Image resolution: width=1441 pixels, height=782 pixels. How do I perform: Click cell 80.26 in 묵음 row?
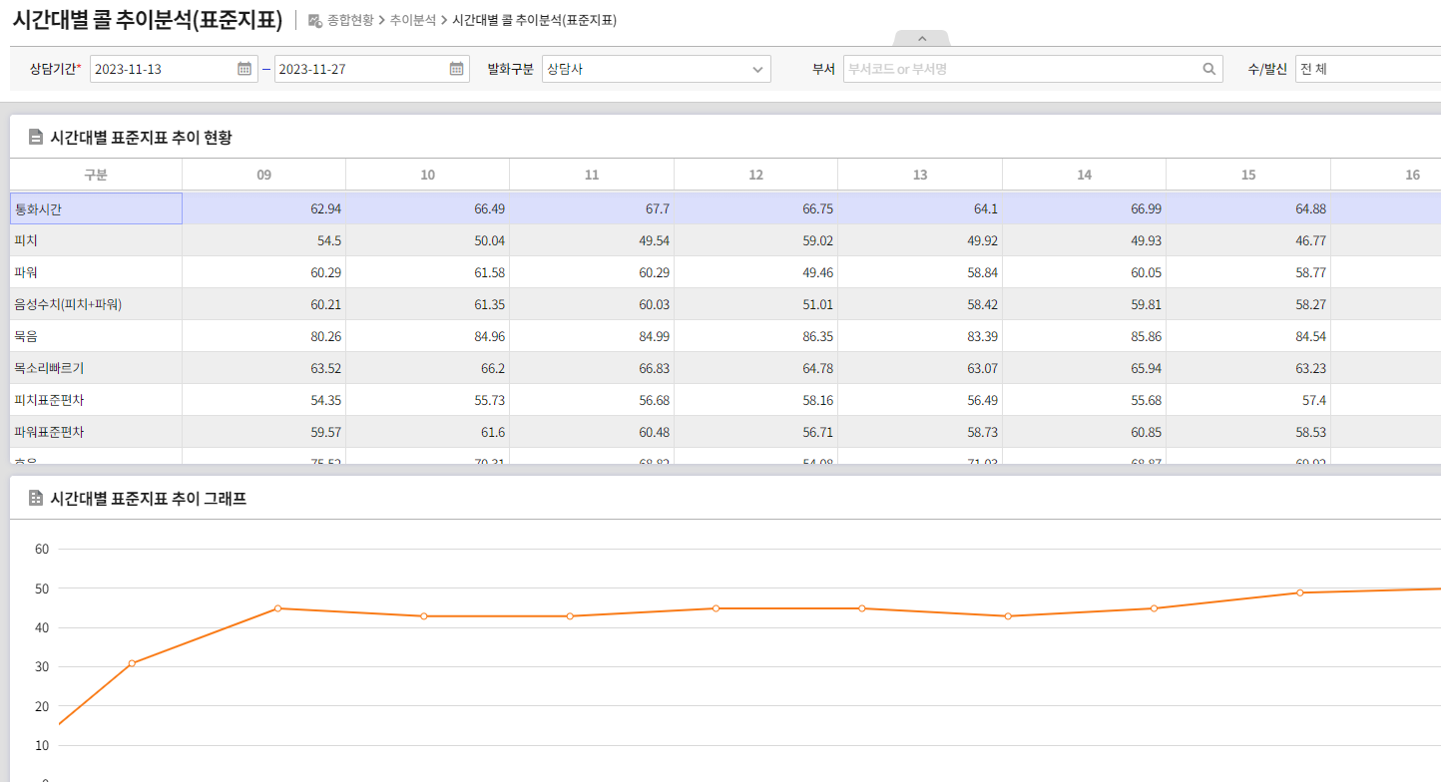[264, 336]
